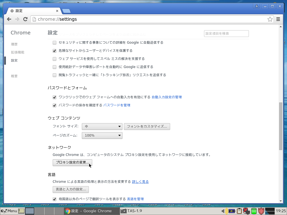Image resolution: width=287 pixels, height=215 pixels.
Task: Select 設定 in the sidebar
Action: [14, 60]
